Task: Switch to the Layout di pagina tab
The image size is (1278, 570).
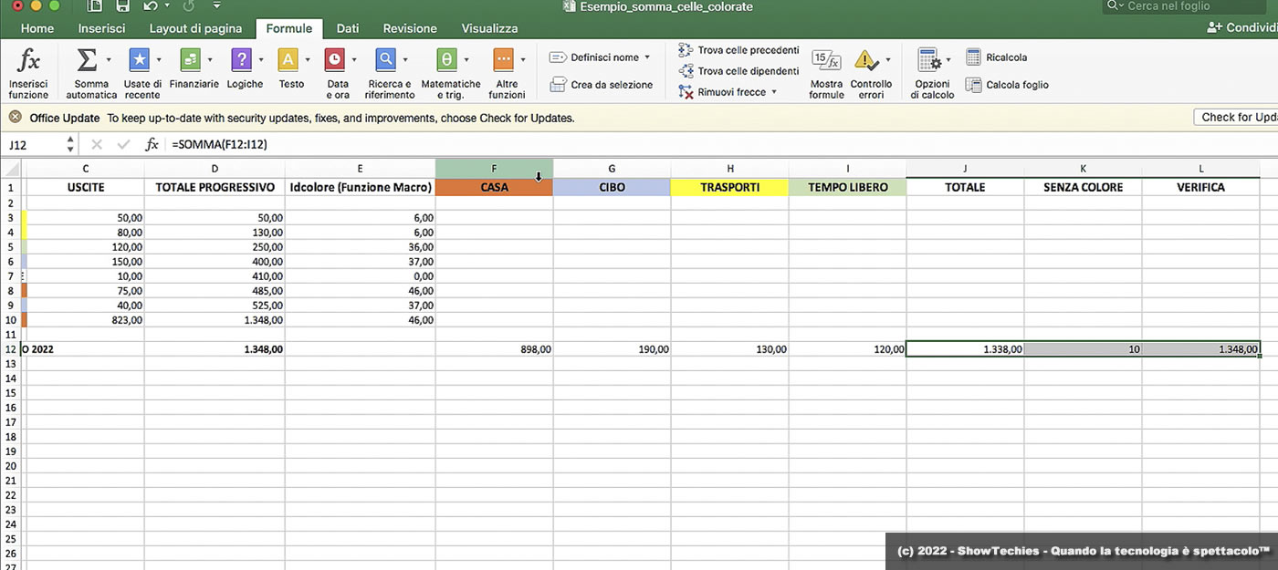Action: click(195, 28)
